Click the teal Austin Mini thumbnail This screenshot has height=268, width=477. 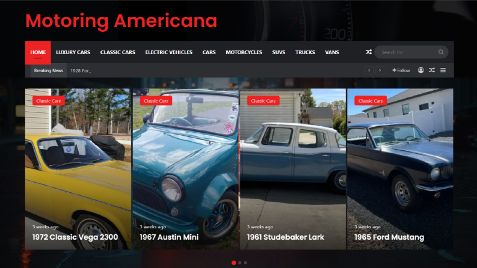[x=186, y=169]
